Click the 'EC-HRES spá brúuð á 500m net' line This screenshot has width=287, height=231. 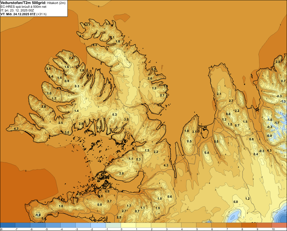[24, 7]
